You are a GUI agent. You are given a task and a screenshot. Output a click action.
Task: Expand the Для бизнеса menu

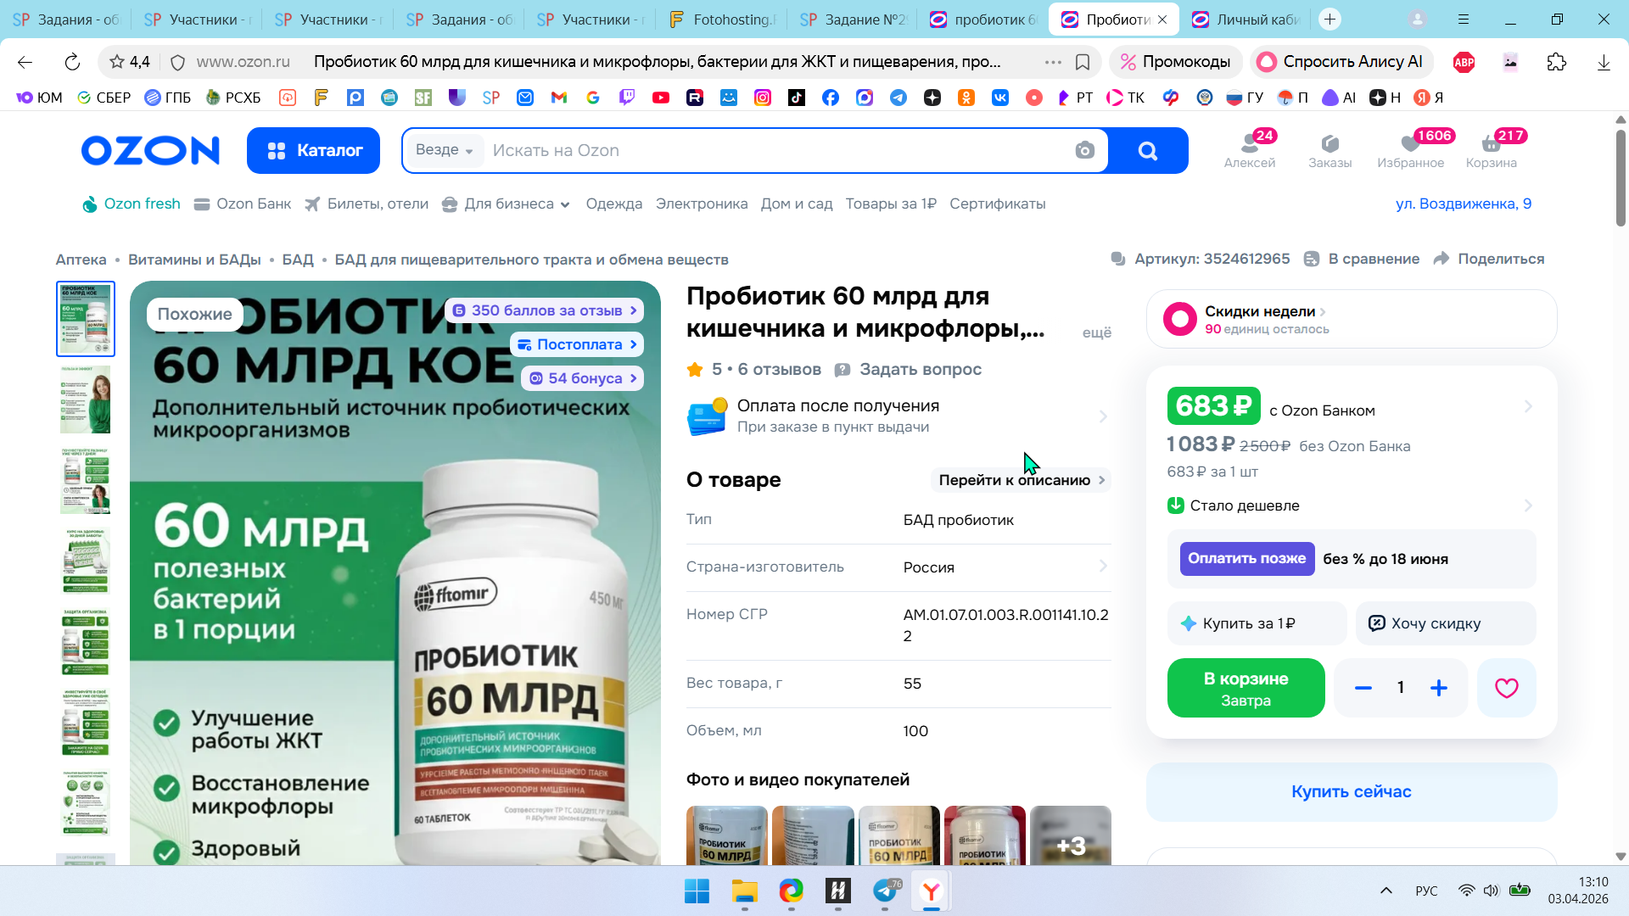(507, 204)
